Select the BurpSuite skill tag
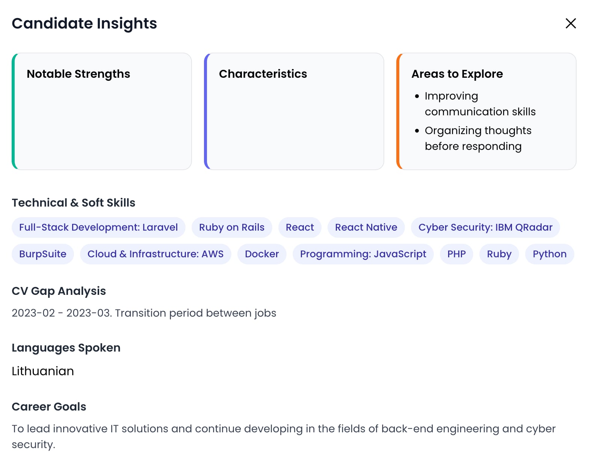The width and height of the screenshot is (589, 465). click(43, 254)
